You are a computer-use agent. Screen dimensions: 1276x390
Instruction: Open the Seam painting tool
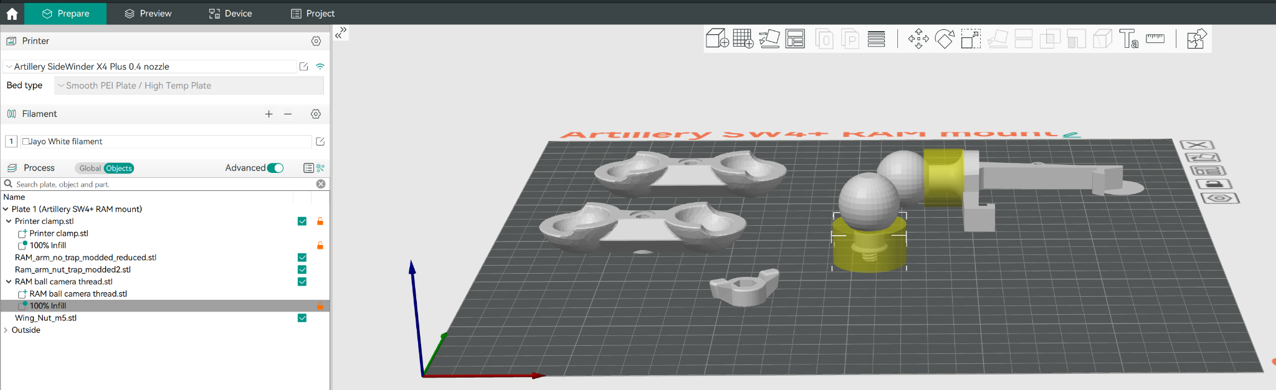click(1103, 39)
